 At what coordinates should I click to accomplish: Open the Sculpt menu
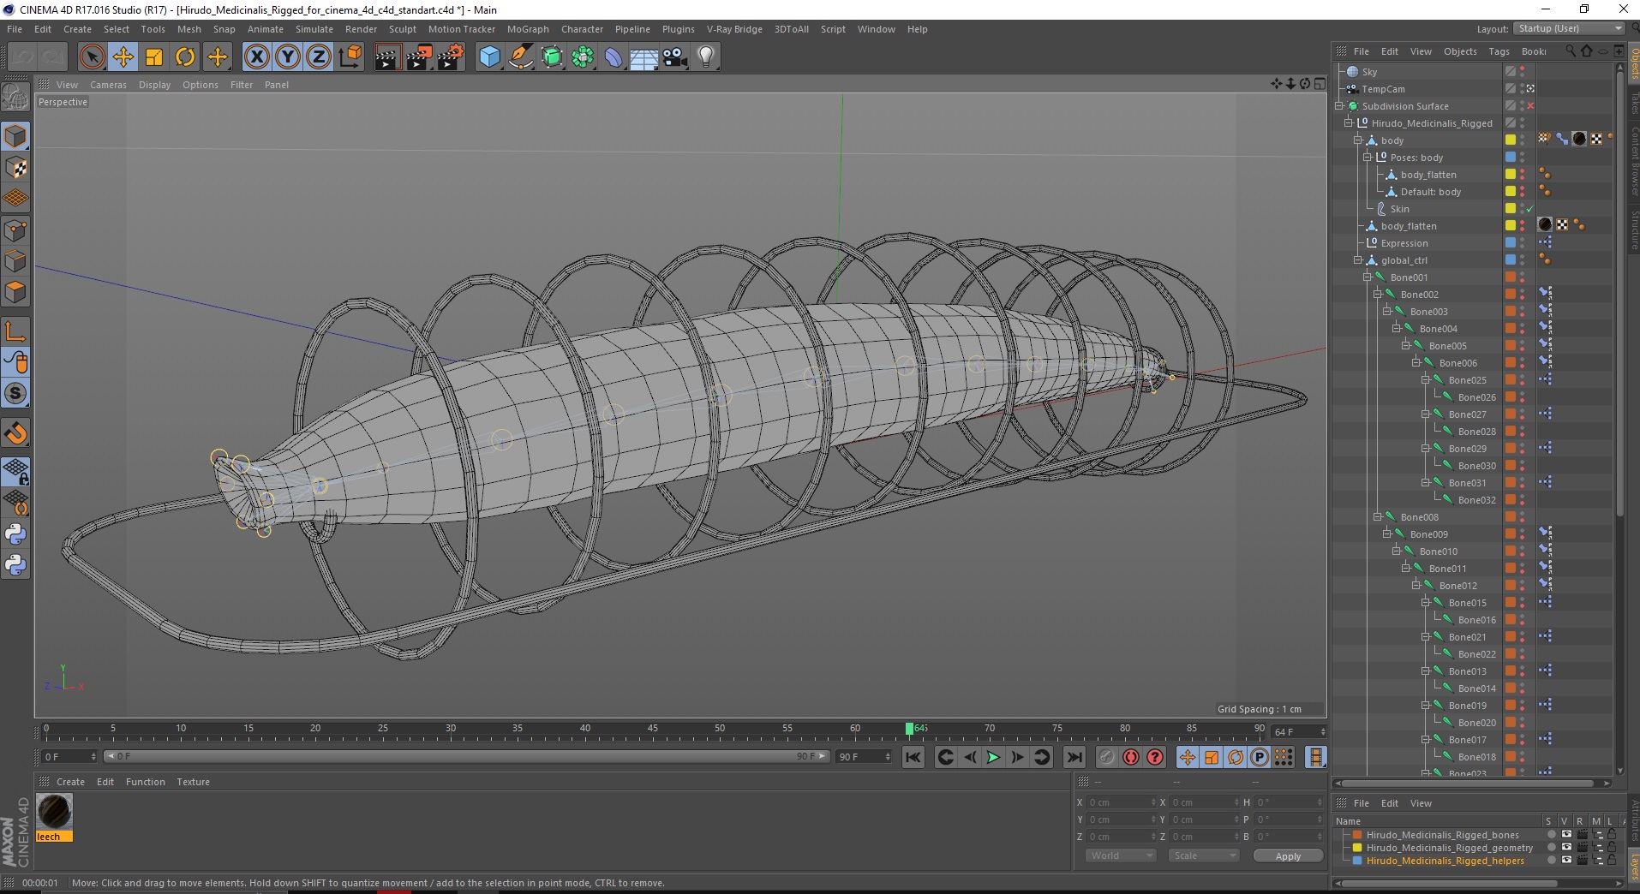click(402, 29)
